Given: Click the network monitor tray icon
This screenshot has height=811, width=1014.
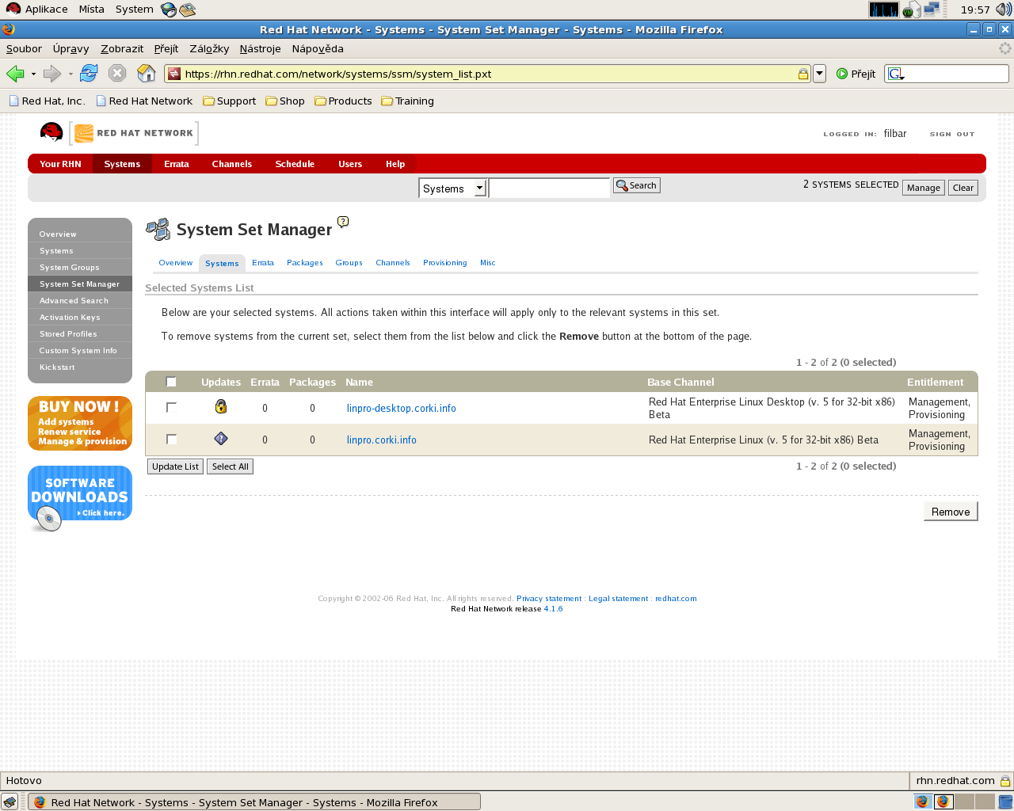Looking at the screenshot, I should click(931, 9).
